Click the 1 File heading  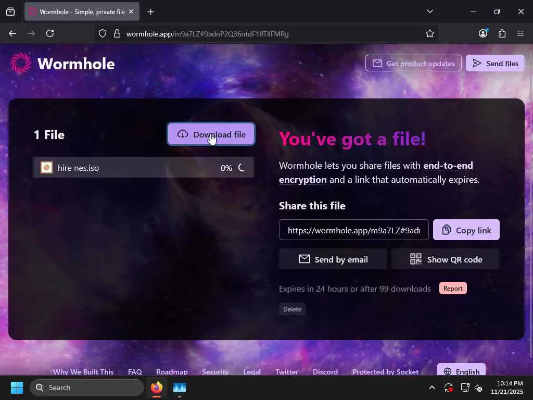(49, 135)
